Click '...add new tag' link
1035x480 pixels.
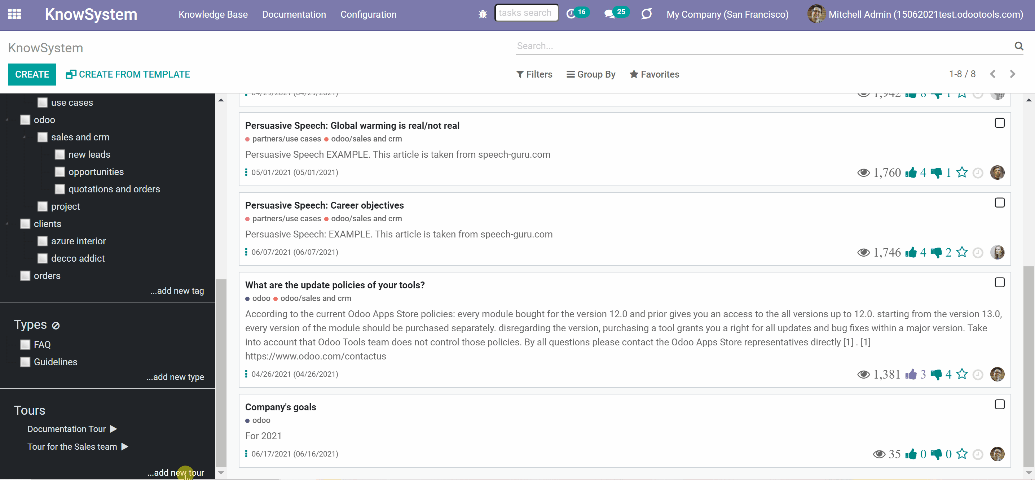point(177,291)
